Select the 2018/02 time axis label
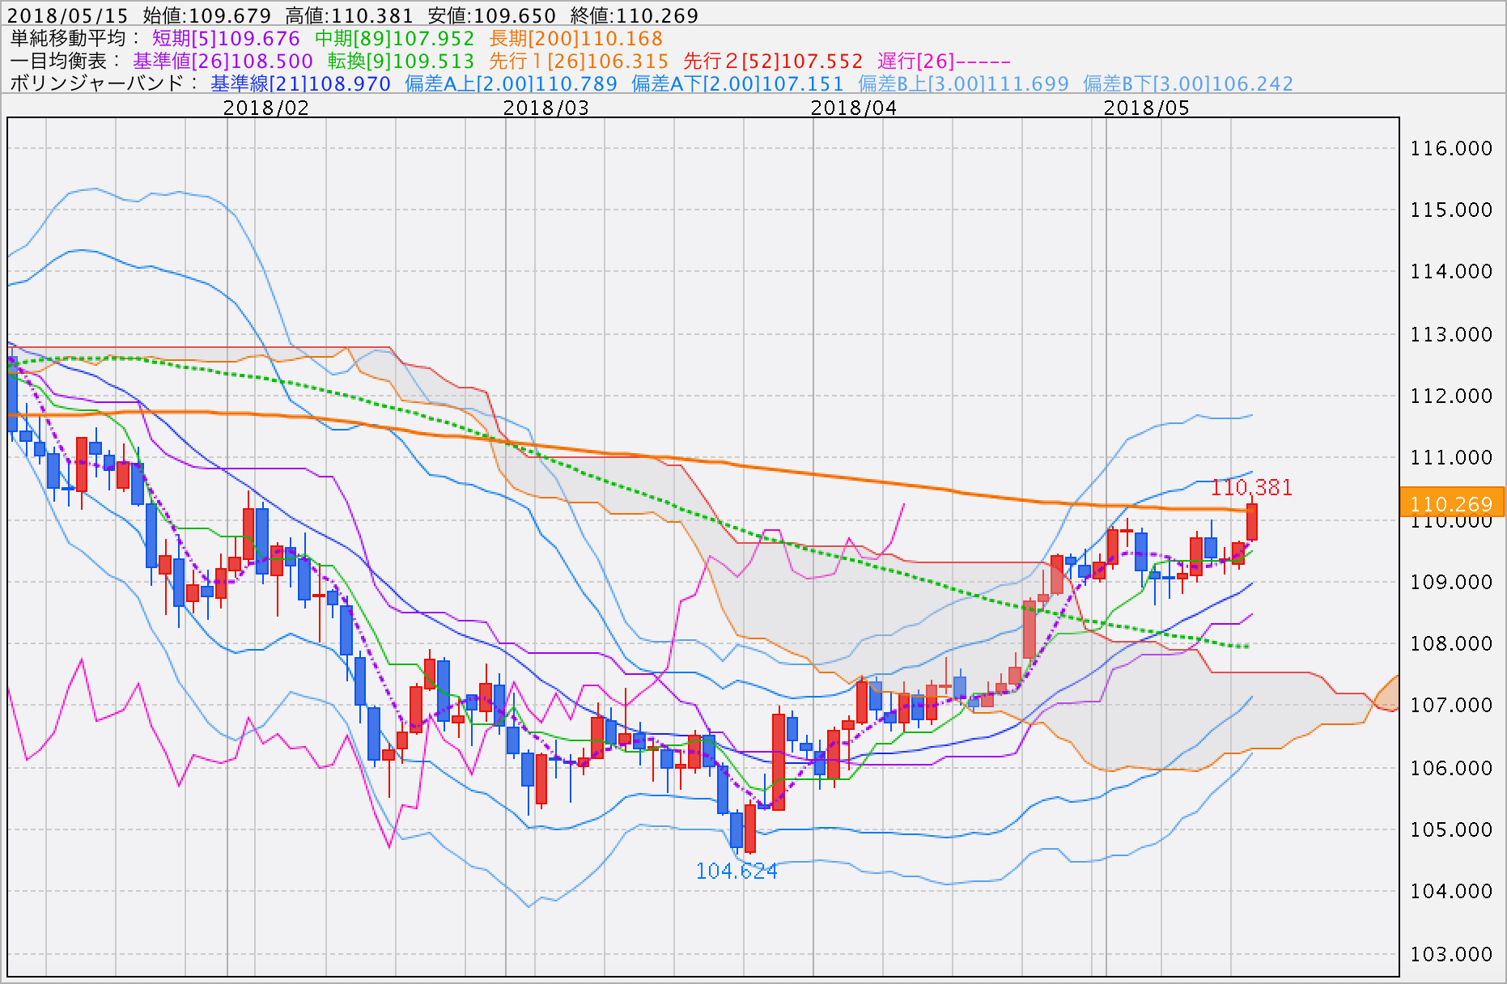Viewport: 1507px width, 984px height. (x=266, y=108)
